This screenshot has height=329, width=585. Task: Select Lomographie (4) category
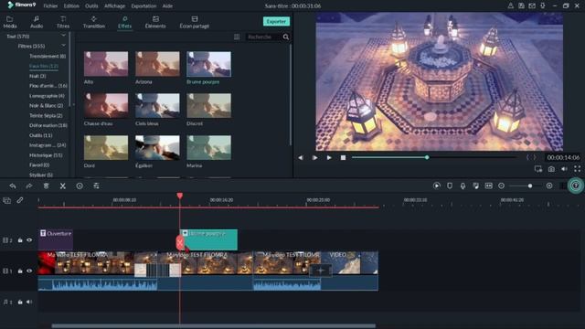(47, 95)
